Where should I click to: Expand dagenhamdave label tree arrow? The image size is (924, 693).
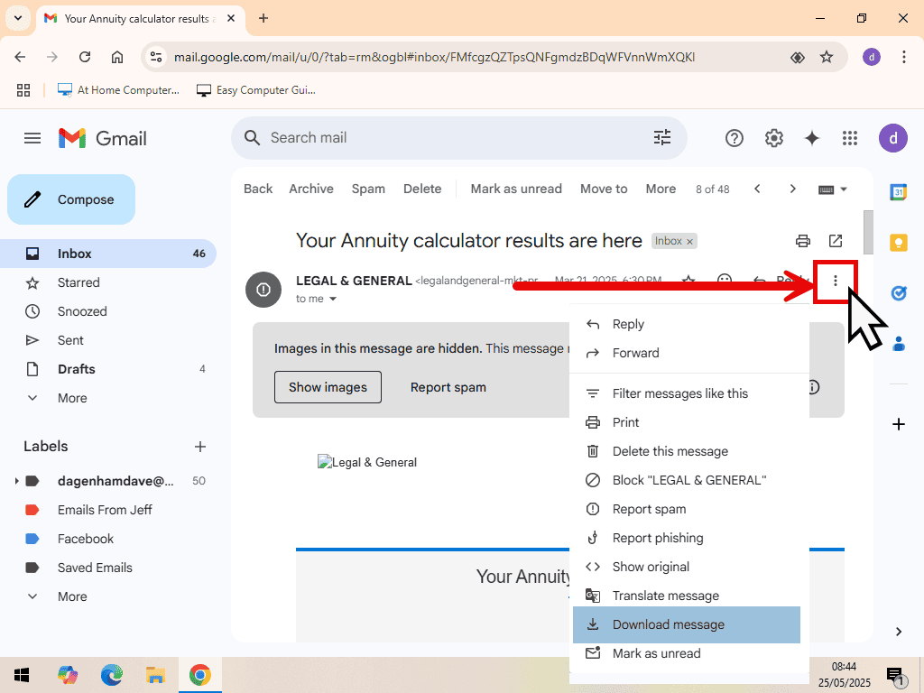point(16,481)
